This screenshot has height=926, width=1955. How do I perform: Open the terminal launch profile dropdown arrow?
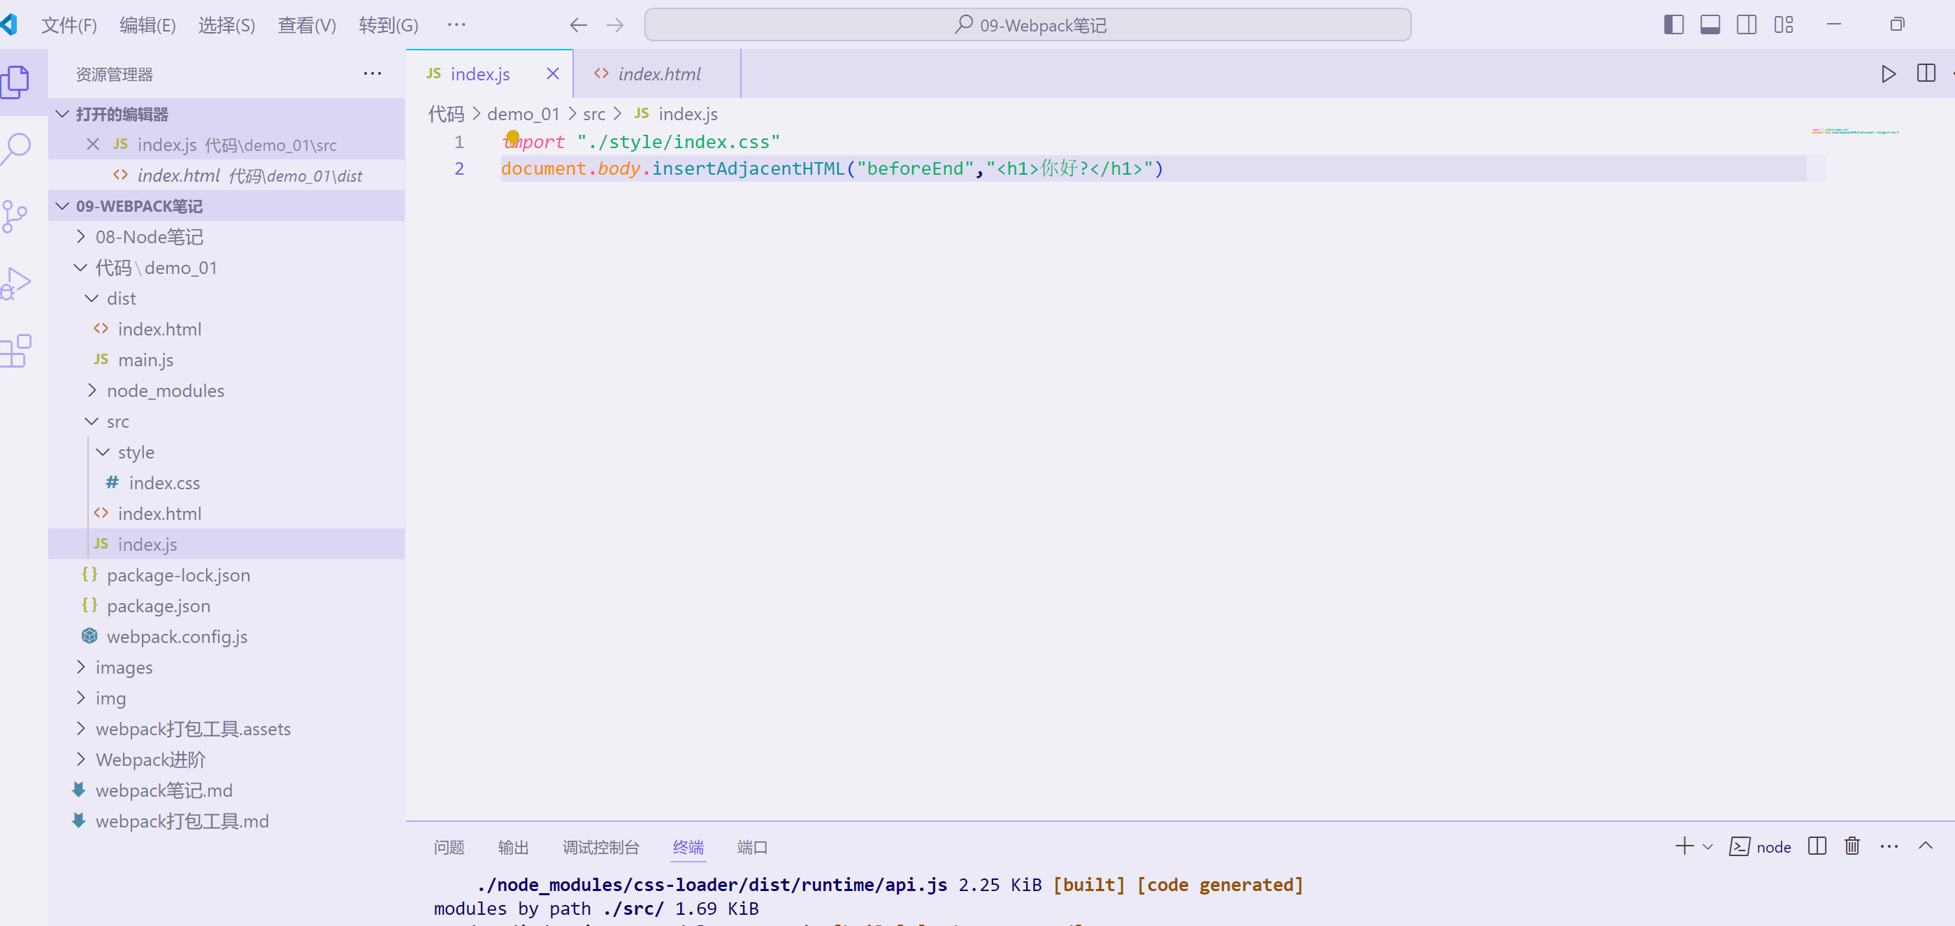pyautogui.click(x=1708, y=846)
